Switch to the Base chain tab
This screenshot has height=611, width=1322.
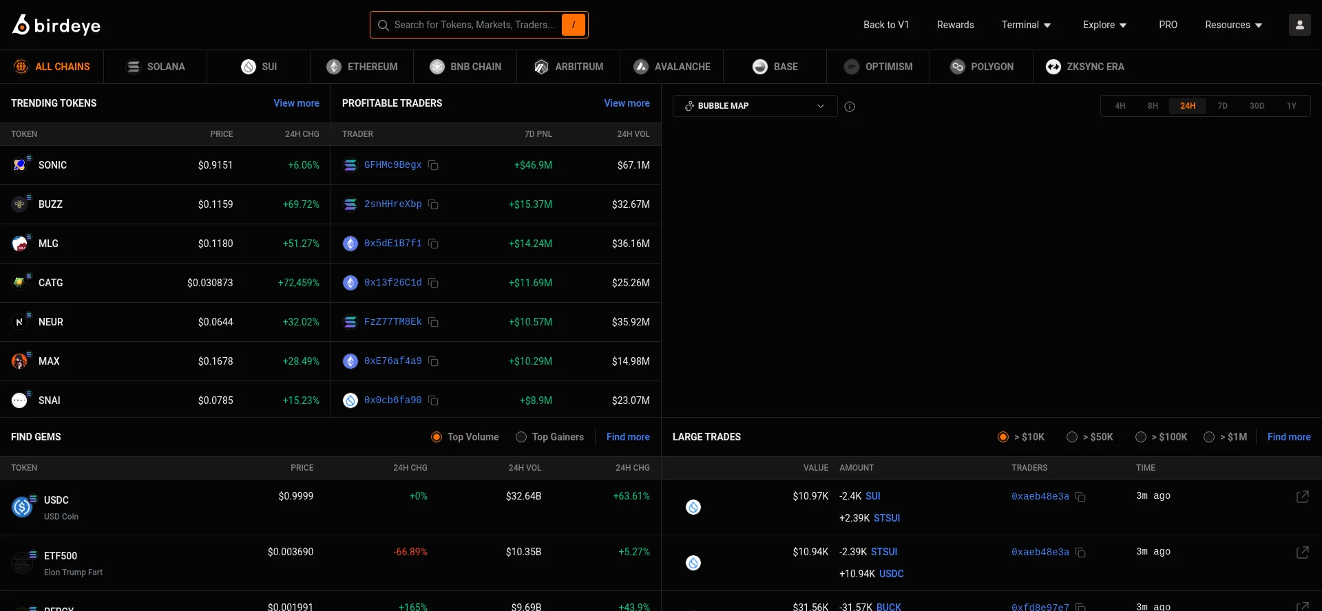point(775,67)
